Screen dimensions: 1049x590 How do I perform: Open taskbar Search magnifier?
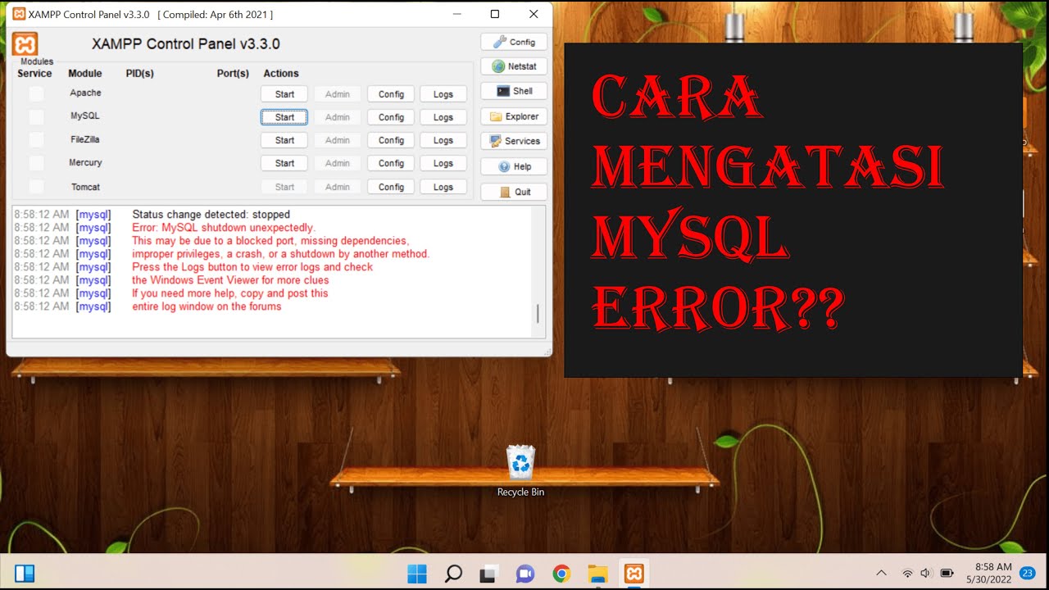tap(453, 573)
